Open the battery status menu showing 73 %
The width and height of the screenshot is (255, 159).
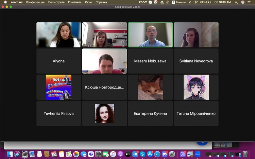(x=205, y=2)
